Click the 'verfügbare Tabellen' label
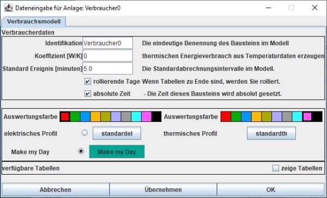This screenshot has width=327, height=198. click(x=31, y=168)
